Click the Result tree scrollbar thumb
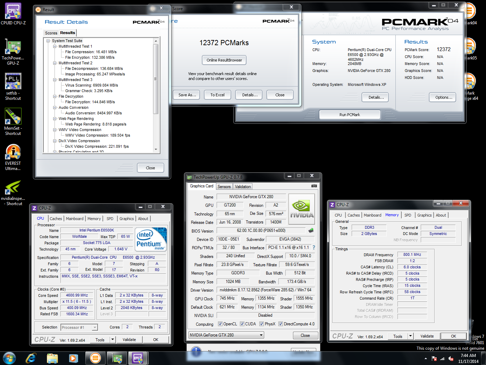This screenshot has width=486, height=365. click(x=156, y=79)
